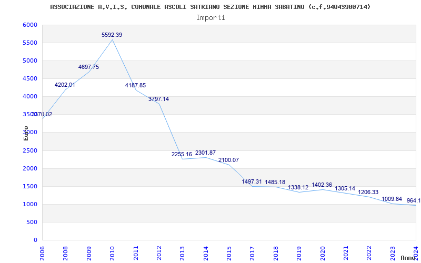The image size is (421, 263).
Task: Click the Euro y-axis title
Action: (26, 133)
